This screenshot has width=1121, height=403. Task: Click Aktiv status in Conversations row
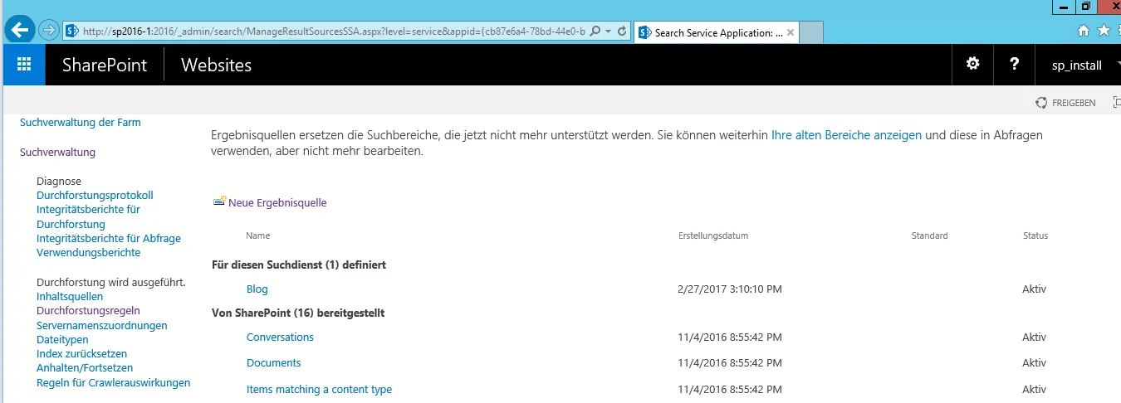coord(1035,337)
